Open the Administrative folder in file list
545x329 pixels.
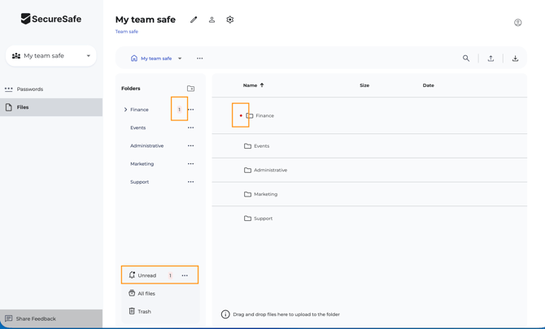(x=270, y=171)
